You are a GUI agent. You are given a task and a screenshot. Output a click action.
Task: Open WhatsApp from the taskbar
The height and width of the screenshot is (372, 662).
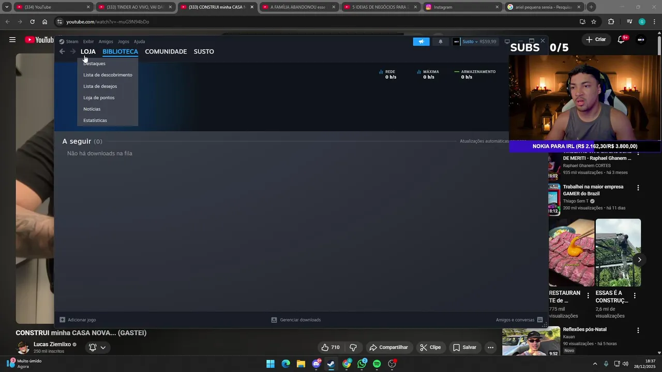[x=362, y=364]
